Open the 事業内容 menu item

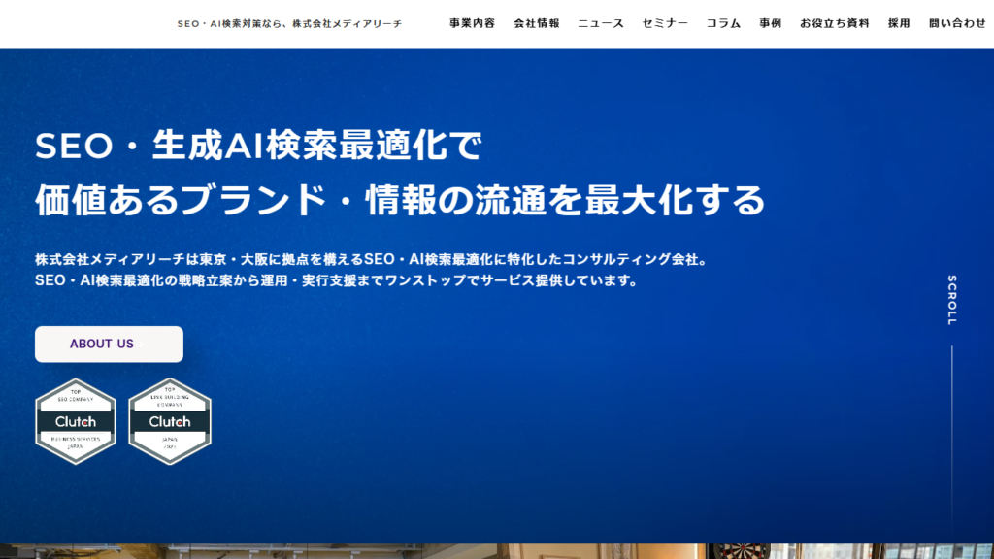[x=472, y=23]
